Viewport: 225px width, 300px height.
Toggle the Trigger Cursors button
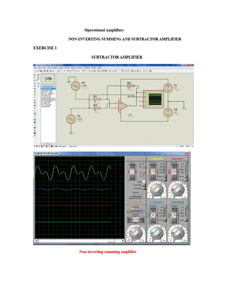pyautogui.click(x=144, y=188)
